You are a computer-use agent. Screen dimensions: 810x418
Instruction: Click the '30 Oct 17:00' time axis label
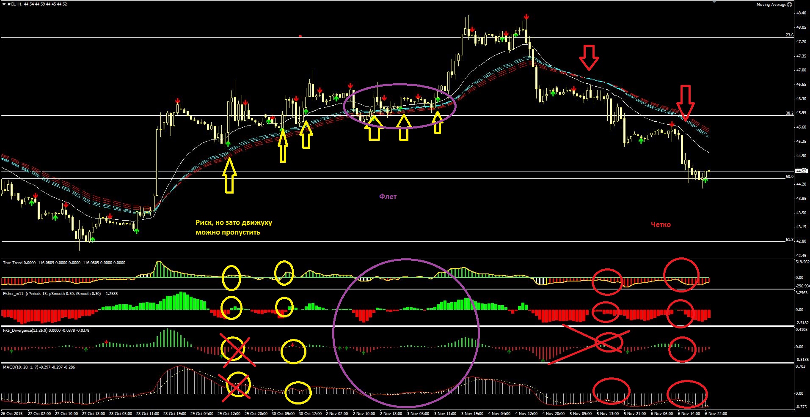310,414
